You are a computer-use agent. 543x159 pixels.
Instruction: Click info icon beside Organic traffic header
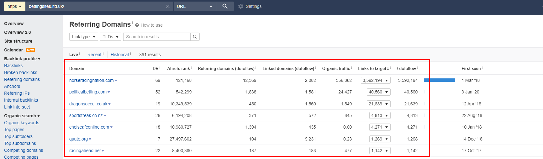(x=351, y=68)
